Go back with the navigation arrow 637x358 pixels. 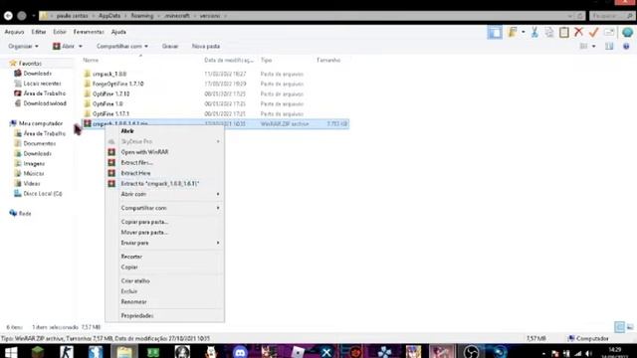click(x=8, y=16)
